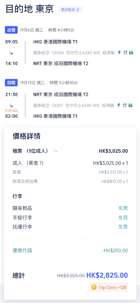Open 手提行李 baggage details
Screen dimensions: 140x303
tap(22, 218)
